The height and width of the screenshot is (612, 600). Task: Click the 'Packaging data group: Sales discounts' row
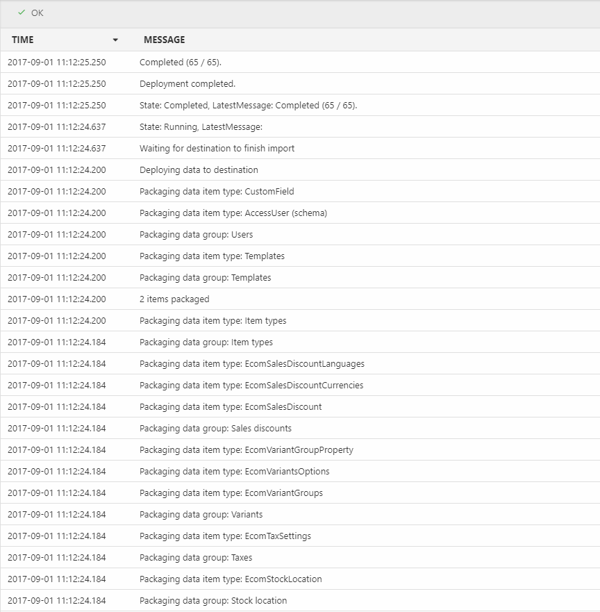coord(215,429)
